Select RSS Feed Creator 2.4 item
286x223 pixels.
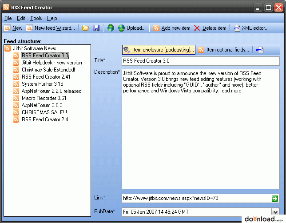[x=45, y=119]
